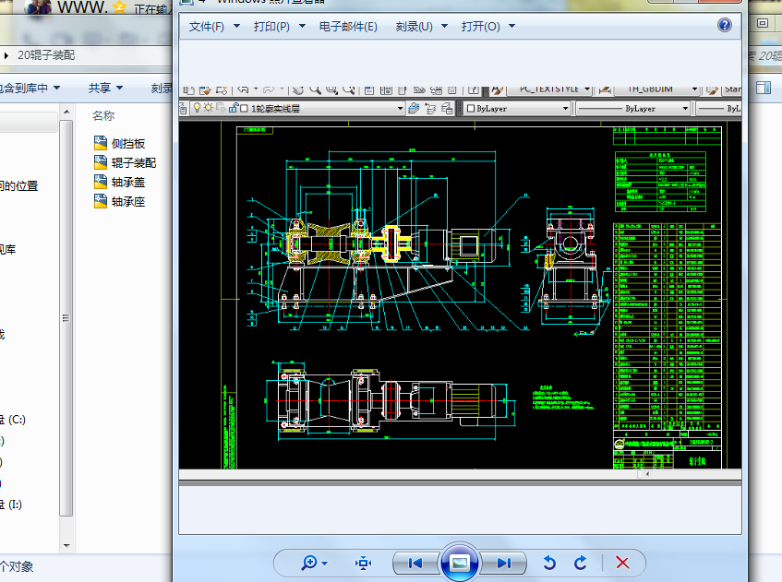Open the zoom magnifier control in Photo Viewer
Viewport: 782px width, 582px height.
pyautogui.click(x=308, y=563)
